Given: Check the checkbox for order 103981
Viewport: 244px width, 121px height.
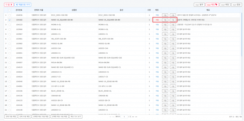Looking at the screenshot, I should (x=10, y=39).
